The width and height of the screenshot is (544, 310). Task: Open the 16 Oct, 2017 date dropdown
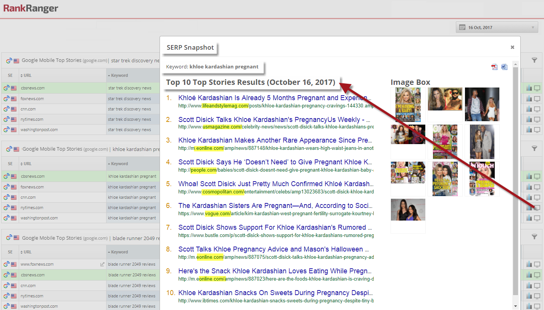click(497, 28)
